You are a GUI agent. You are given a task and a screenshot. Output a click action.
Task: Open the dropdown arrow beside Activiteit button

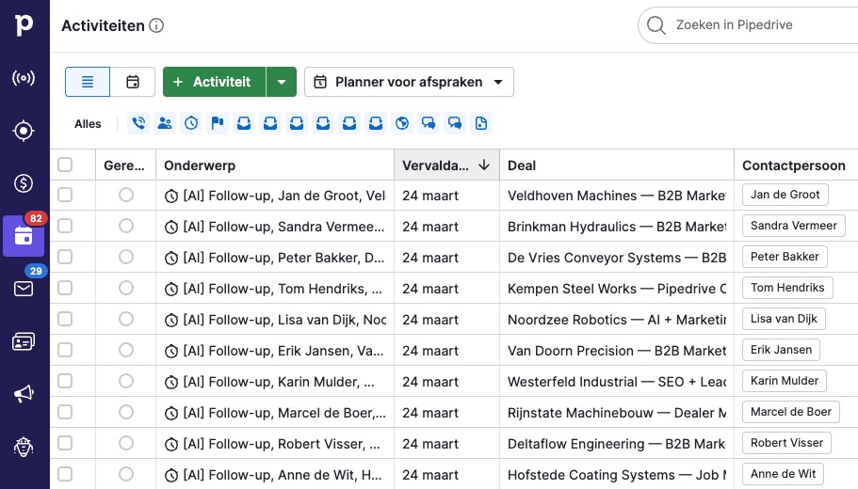(282, 82)
